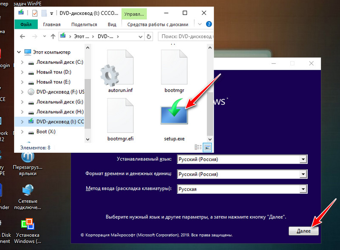Select Этот компьютер in navigation tree

(x=51, y=52)
